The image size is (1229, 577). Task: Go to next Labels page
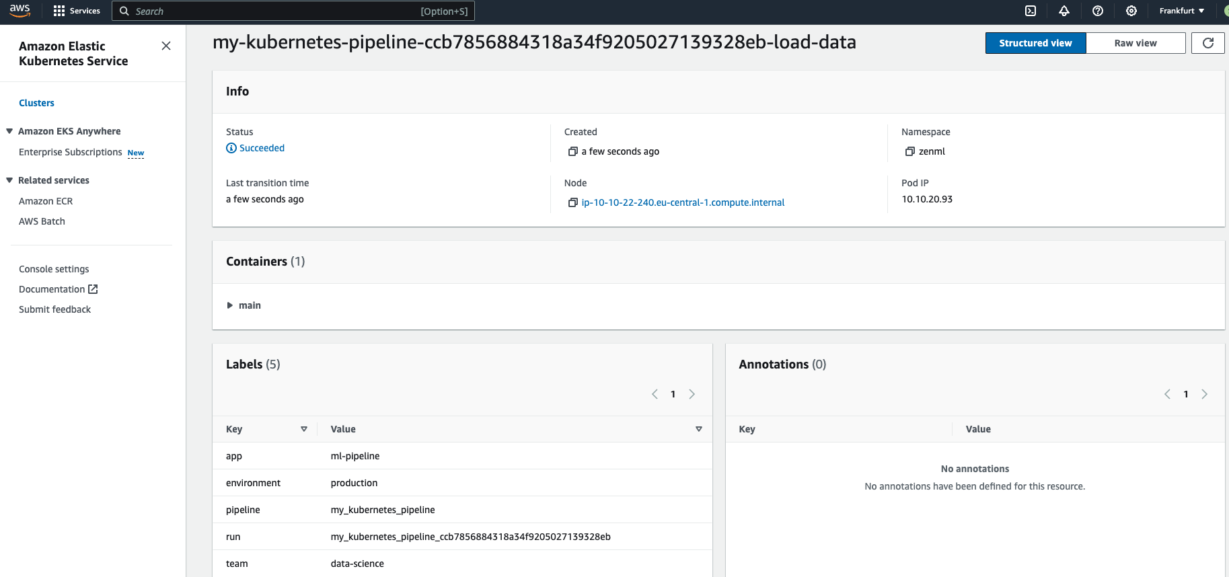692,394
